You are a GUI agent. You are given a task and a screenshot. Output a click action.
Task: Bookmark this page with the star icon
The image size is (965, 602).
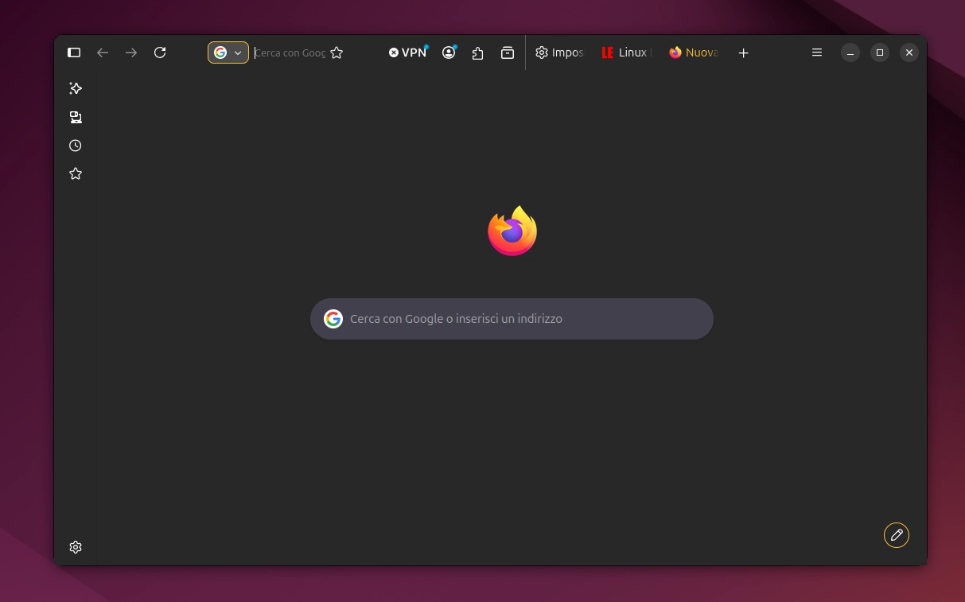337,52
